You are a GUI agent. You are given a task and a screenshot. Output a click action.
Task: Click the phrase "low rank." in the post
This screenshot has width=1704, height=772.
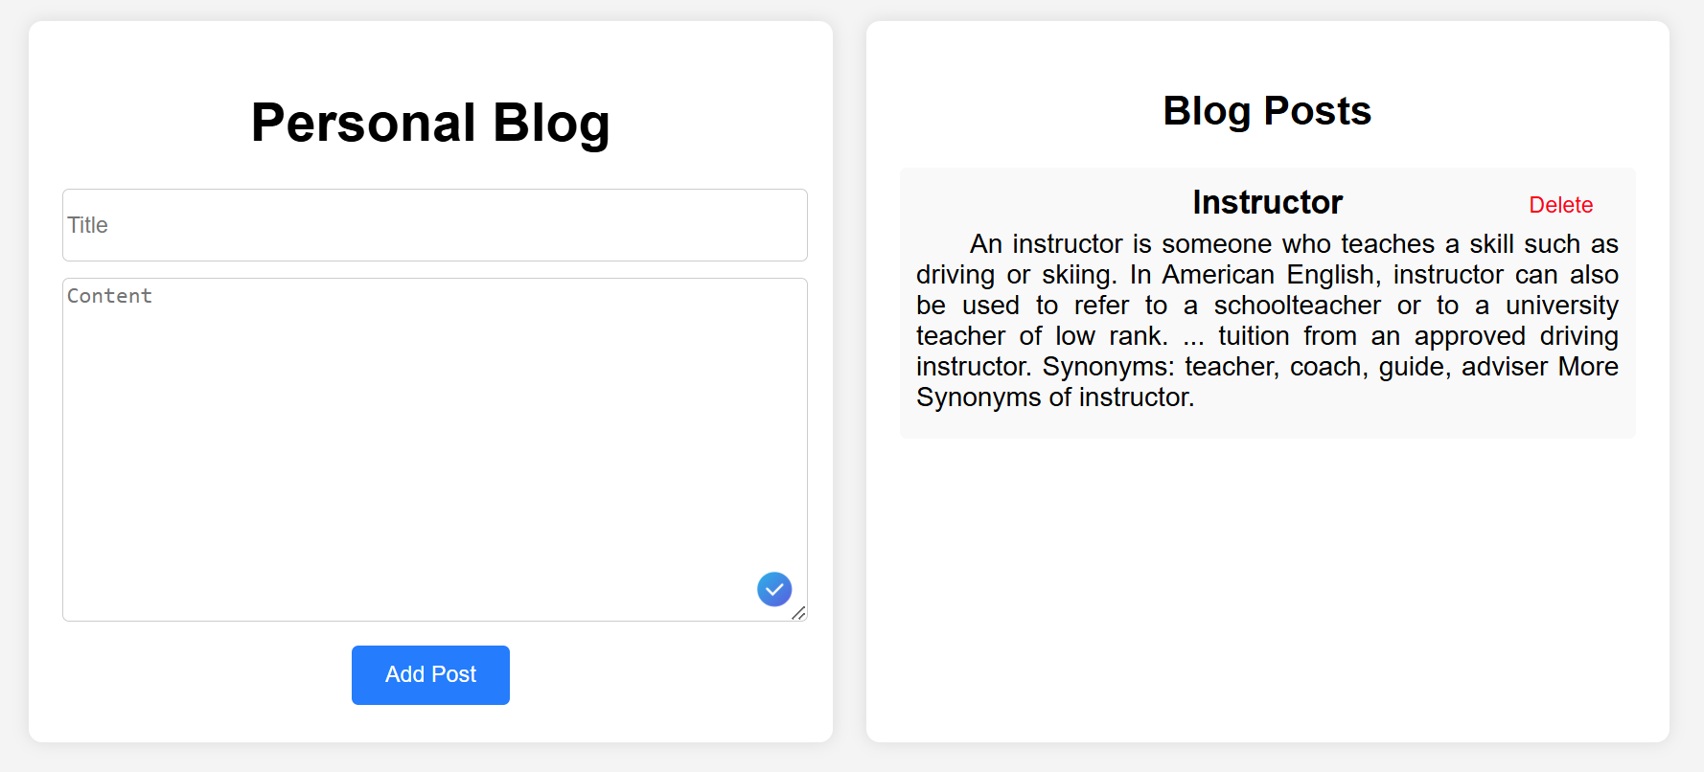click(1112, 336)
